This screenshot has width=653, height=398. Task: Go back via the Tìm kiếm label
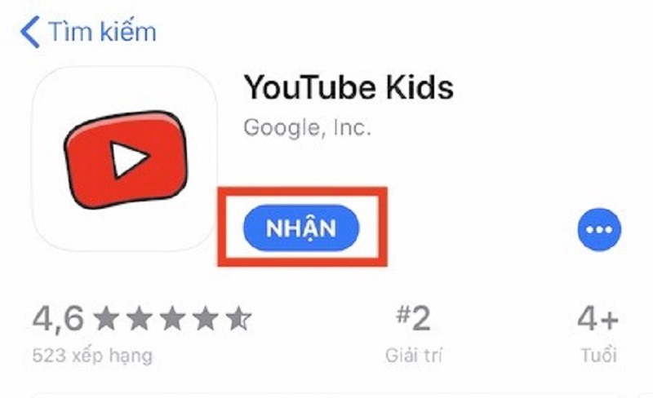tap(103, 32)
